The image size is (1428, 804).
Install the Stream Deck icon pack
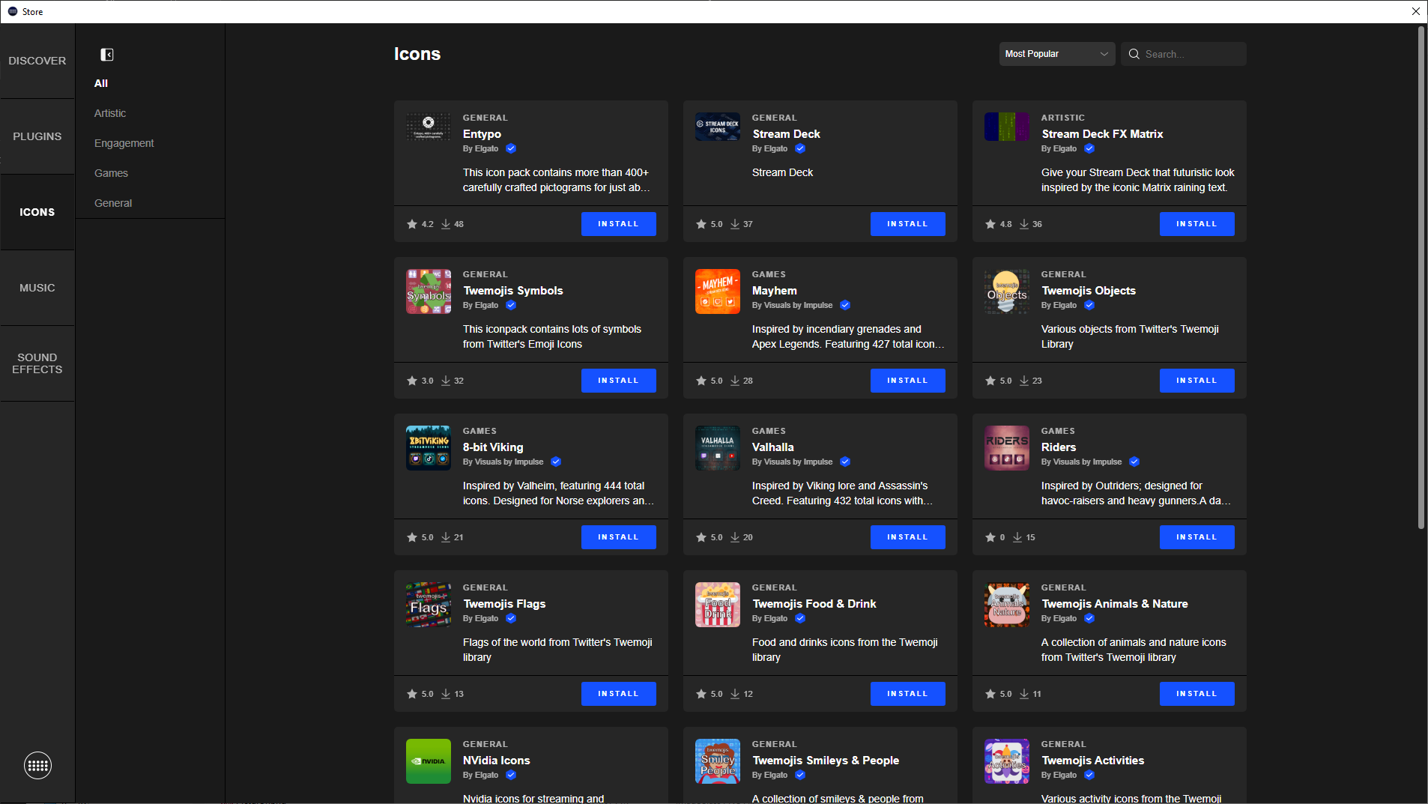(x=908, y=224)
